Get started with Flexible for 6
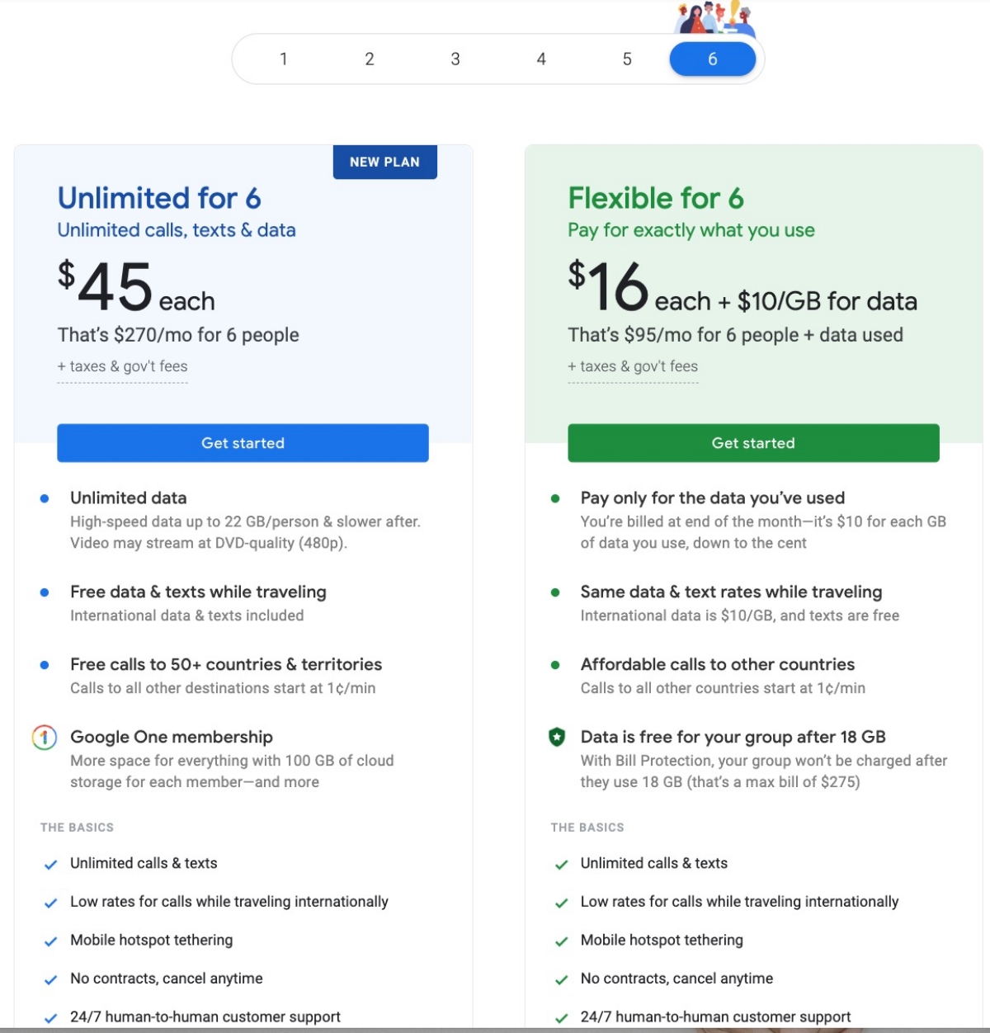This screenshot has width=990, height=1033. (x=753, y=443)
